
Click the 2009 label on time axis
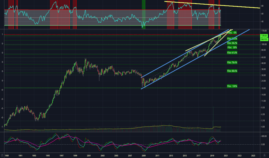pyautogui.click(x=144, y=156)
